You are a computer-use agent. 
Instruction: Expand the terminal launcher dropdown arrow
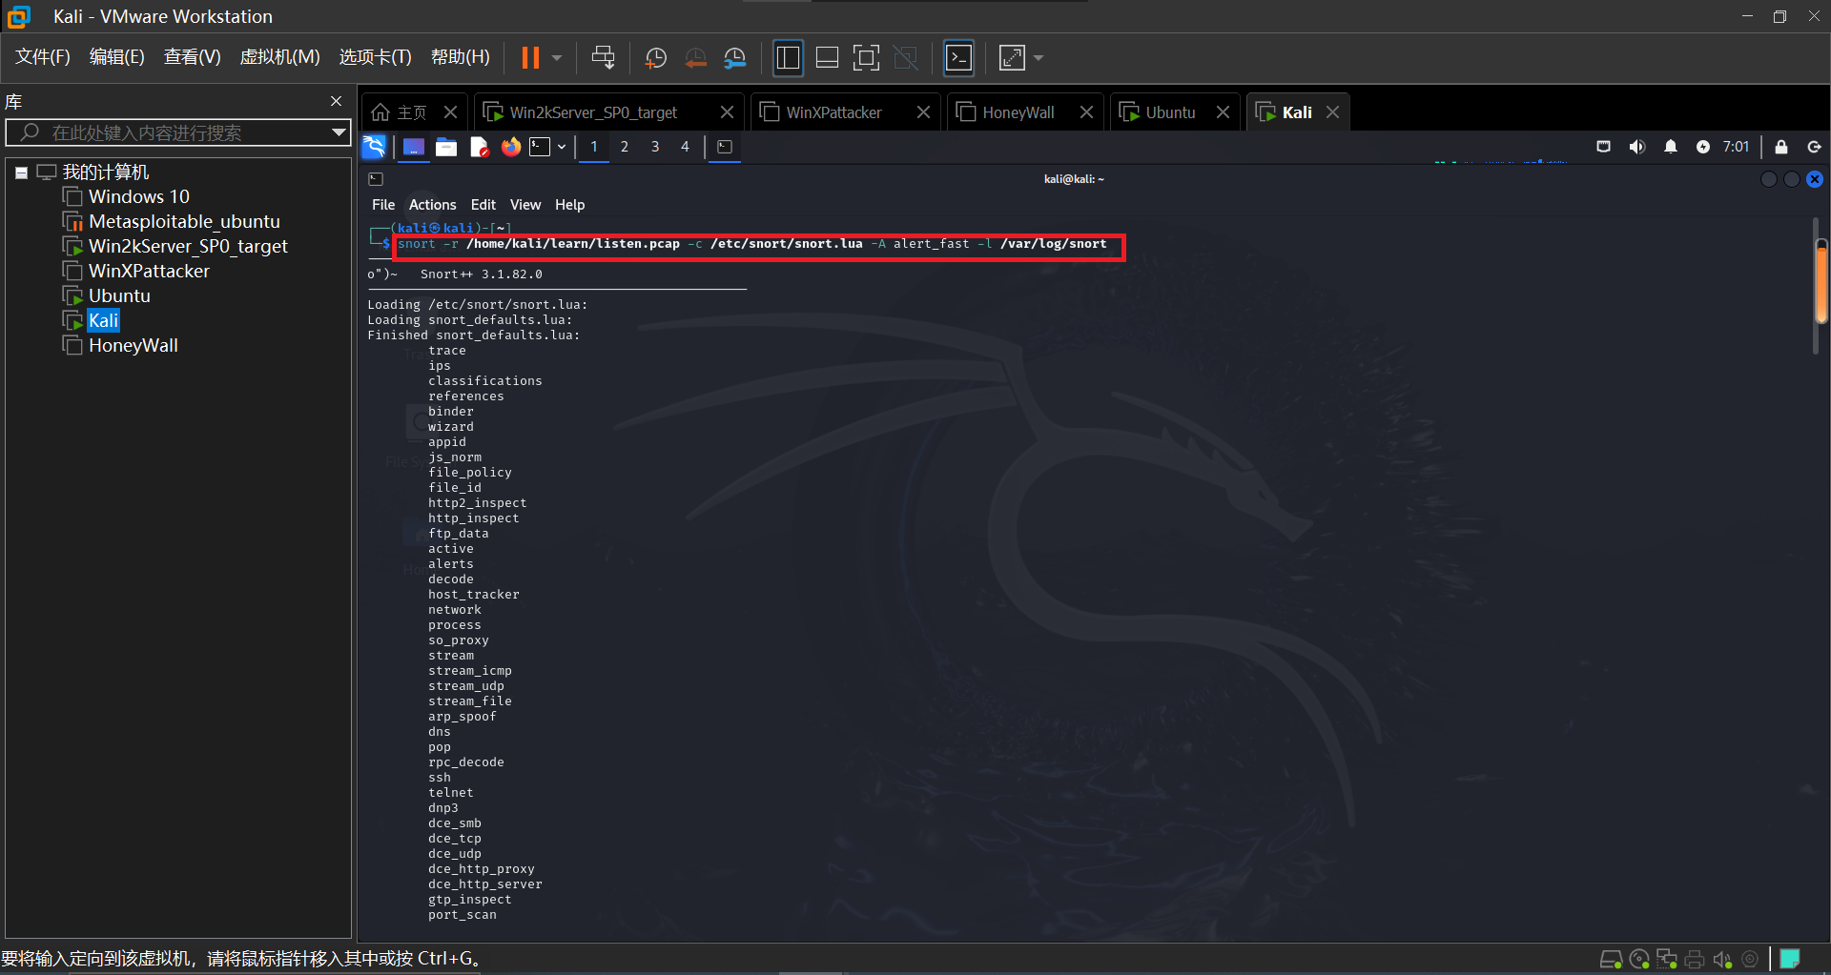tap(562, 147)
